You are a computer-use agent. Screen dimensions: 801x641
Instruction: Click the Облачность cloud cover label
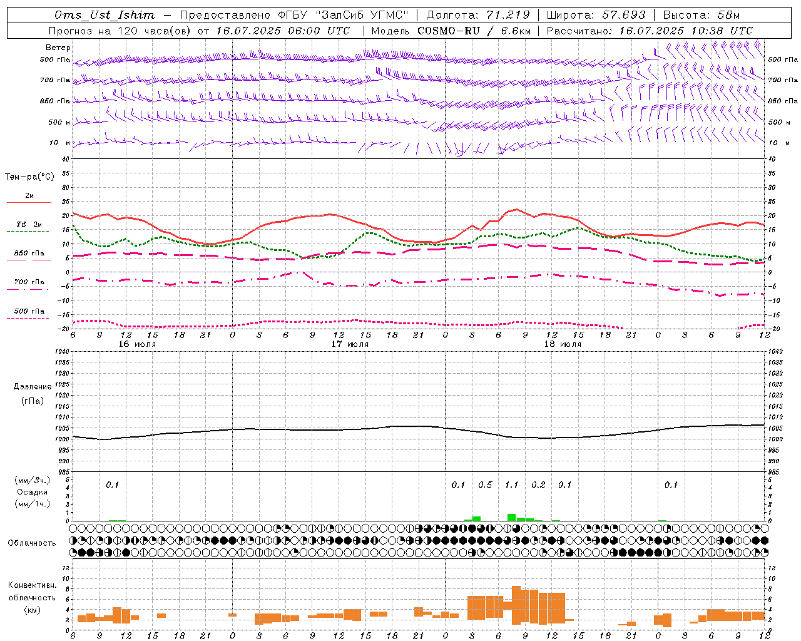tap(32, 543)
